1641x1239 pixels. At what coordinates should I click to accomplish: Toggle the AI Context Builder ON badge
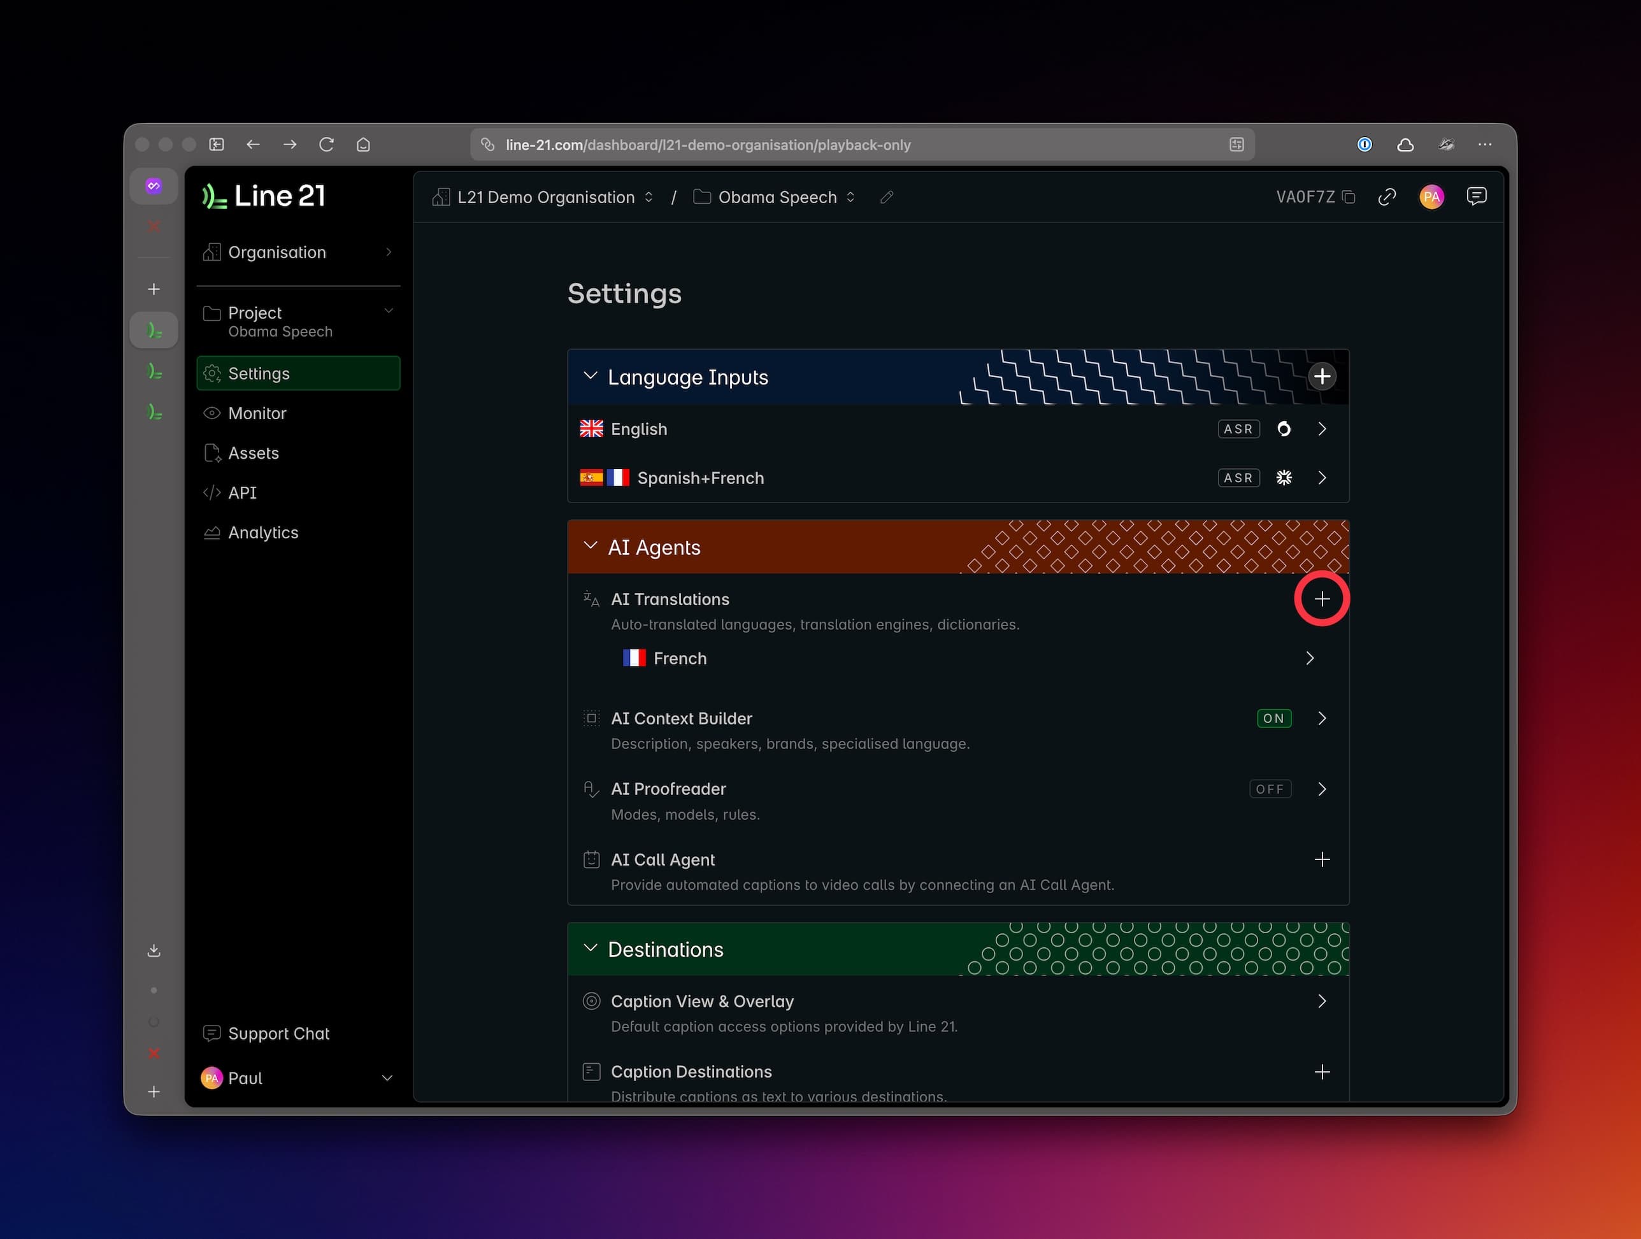click(x=1273, y=718)
